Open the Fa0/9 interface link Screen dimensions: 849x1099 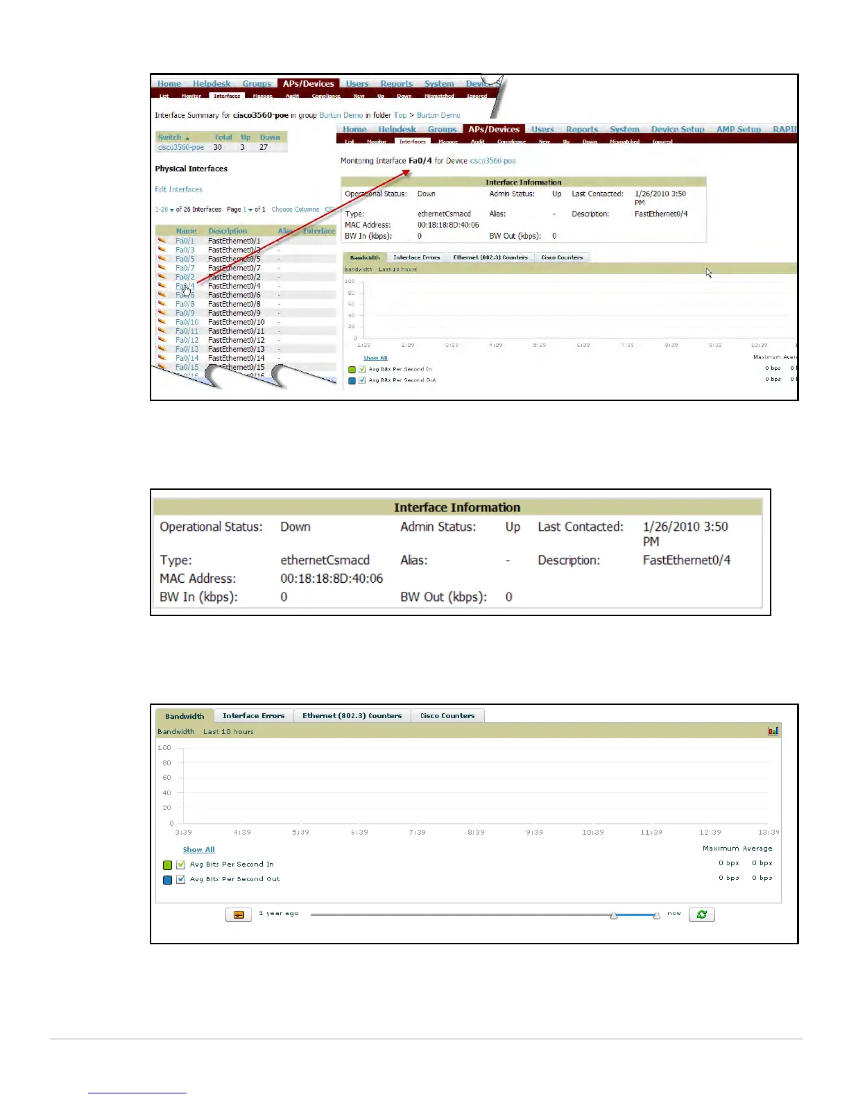185,313
